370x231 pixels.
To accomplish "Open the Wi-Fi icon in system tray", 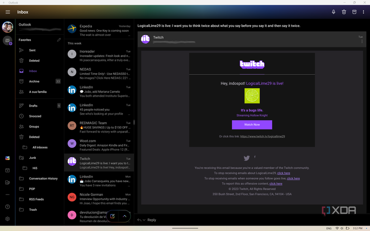I will pyautogui.click(x=337, y=228).
